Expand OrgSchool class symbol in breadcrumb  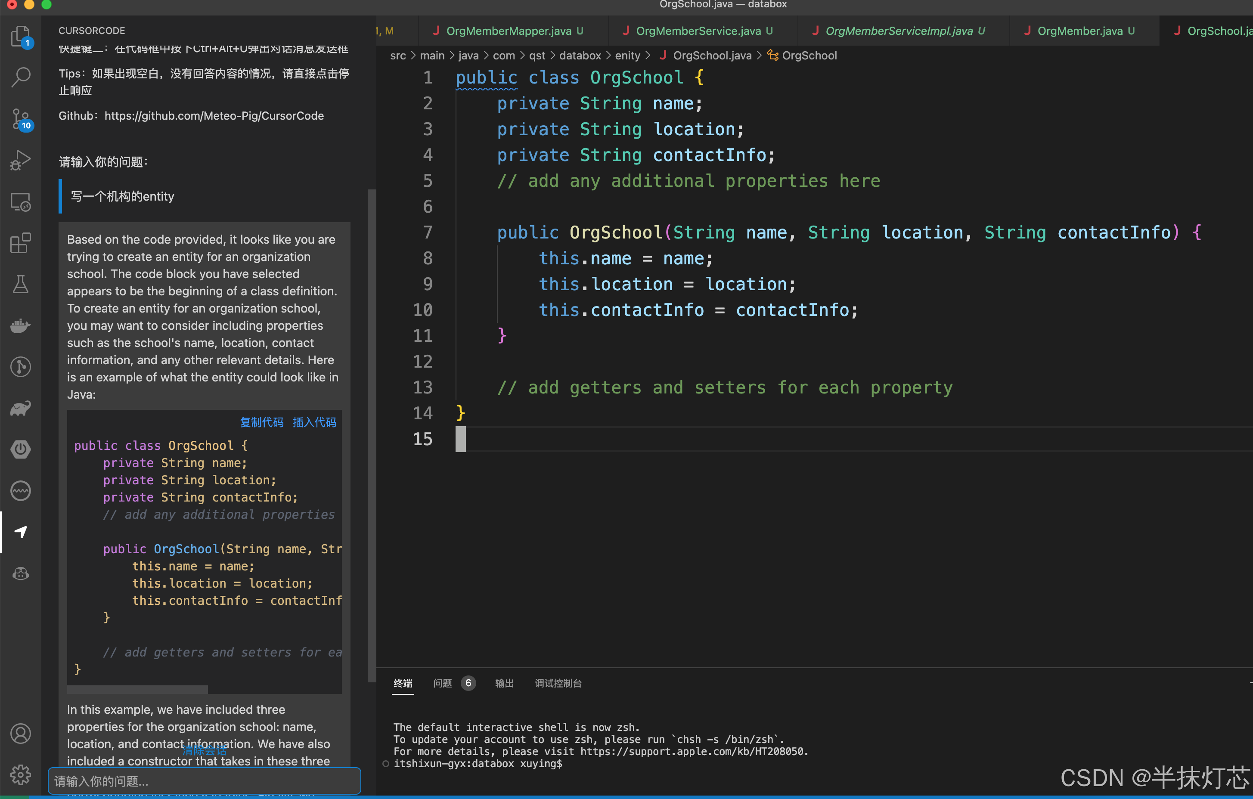coord(809,56)
